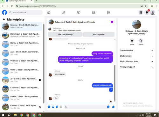Image resolution: width=159 pixels, height=117 pixels.
Task: Open Windows Start menu
Action: pyautogui.click(x=3, y=115)
